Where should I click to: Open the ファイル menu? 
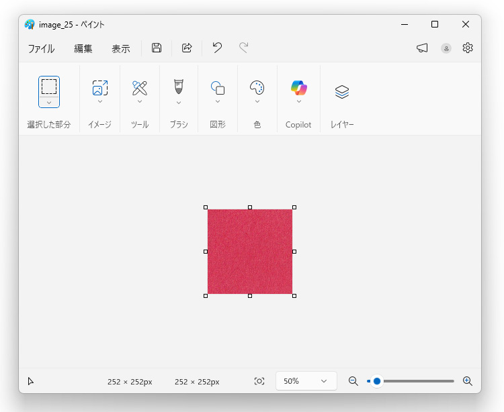(x=41, y=48)
